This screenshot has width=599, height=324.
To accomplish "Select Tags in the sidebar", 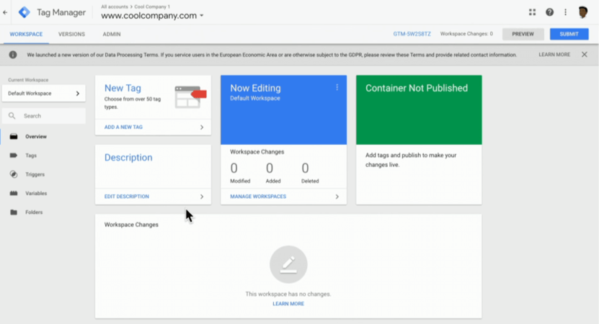I will [x=31, y=156].
